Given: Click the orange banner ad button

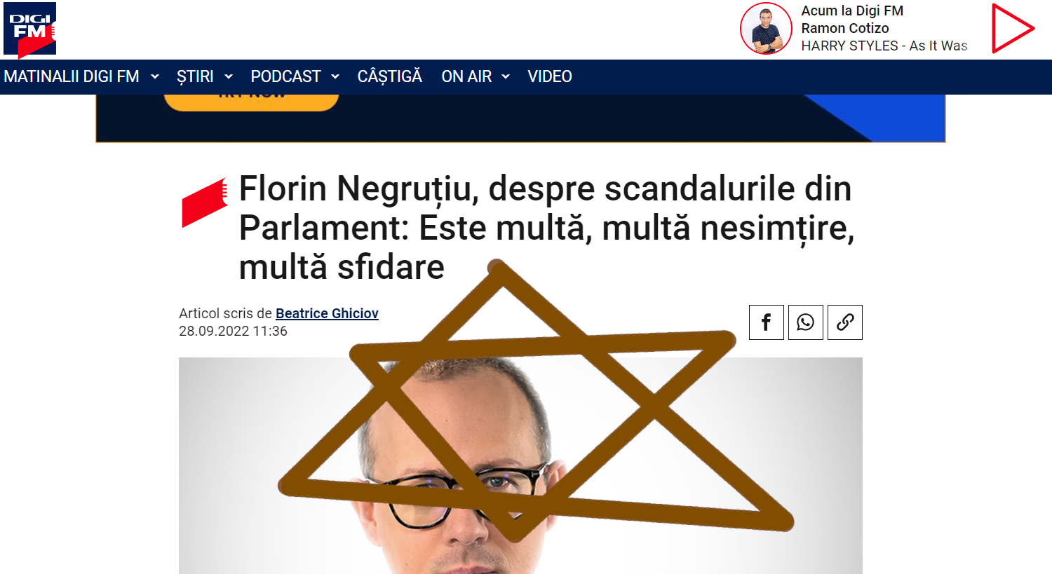Looking at the screenshot, I should tap(251, 102).
